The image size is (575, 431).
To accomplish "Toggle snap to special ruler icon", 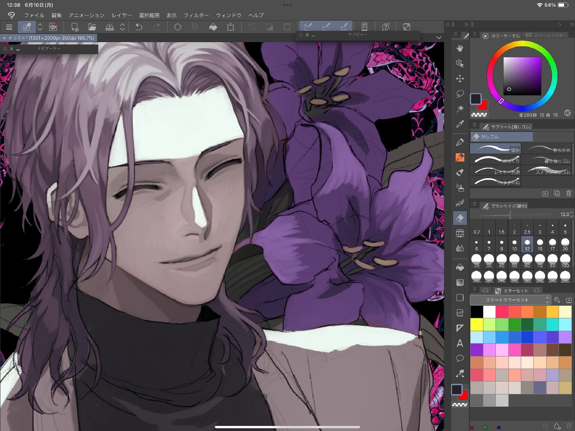I will coord(326,27).
